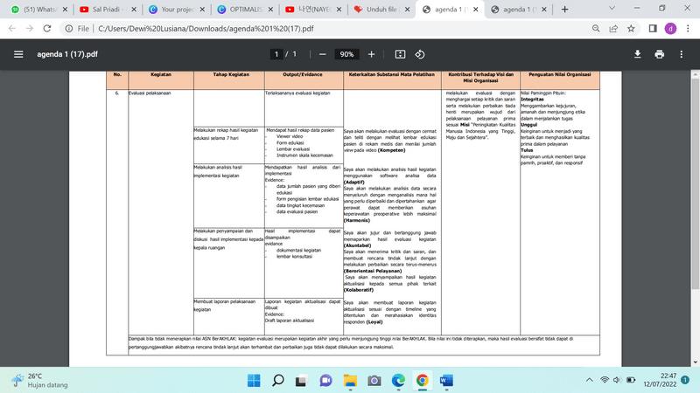Image resolution: width=700 pixels, height=393 pixels.
Task: Open the Camera app from taskbar
Action: point(374,381)
